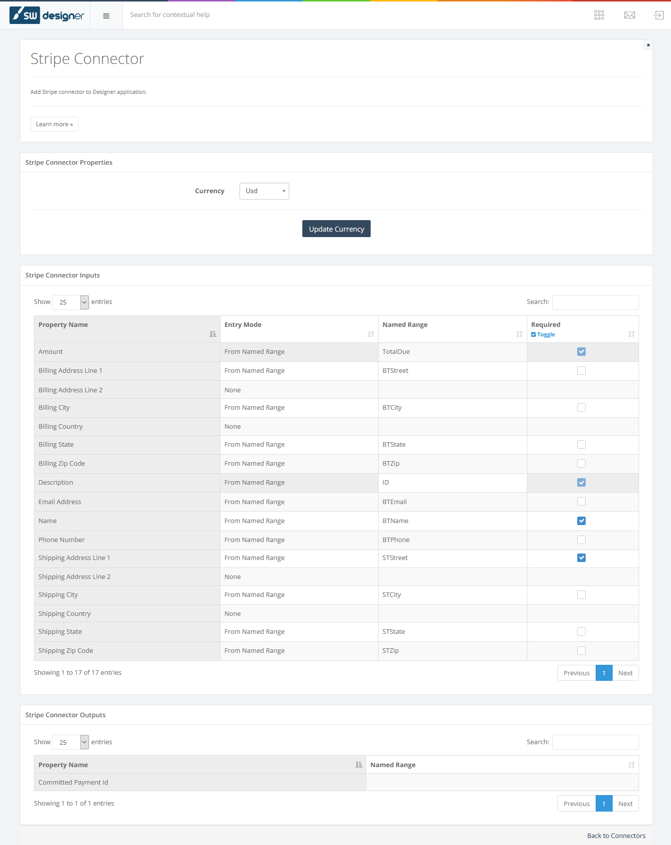Image resolution: width=671 pixels, height=845 pixels.
Task: Click the Update Currency button
Action: pyautogui.click(x=336, y=229)
